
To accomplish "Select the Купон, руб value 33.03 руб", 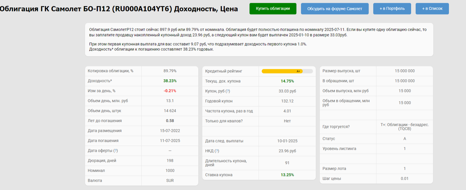I will [287, 91].
